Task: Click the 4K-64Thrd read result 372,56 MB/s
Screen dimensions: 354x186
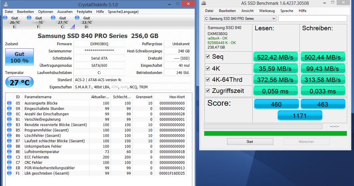Action: tap(275, 80)
